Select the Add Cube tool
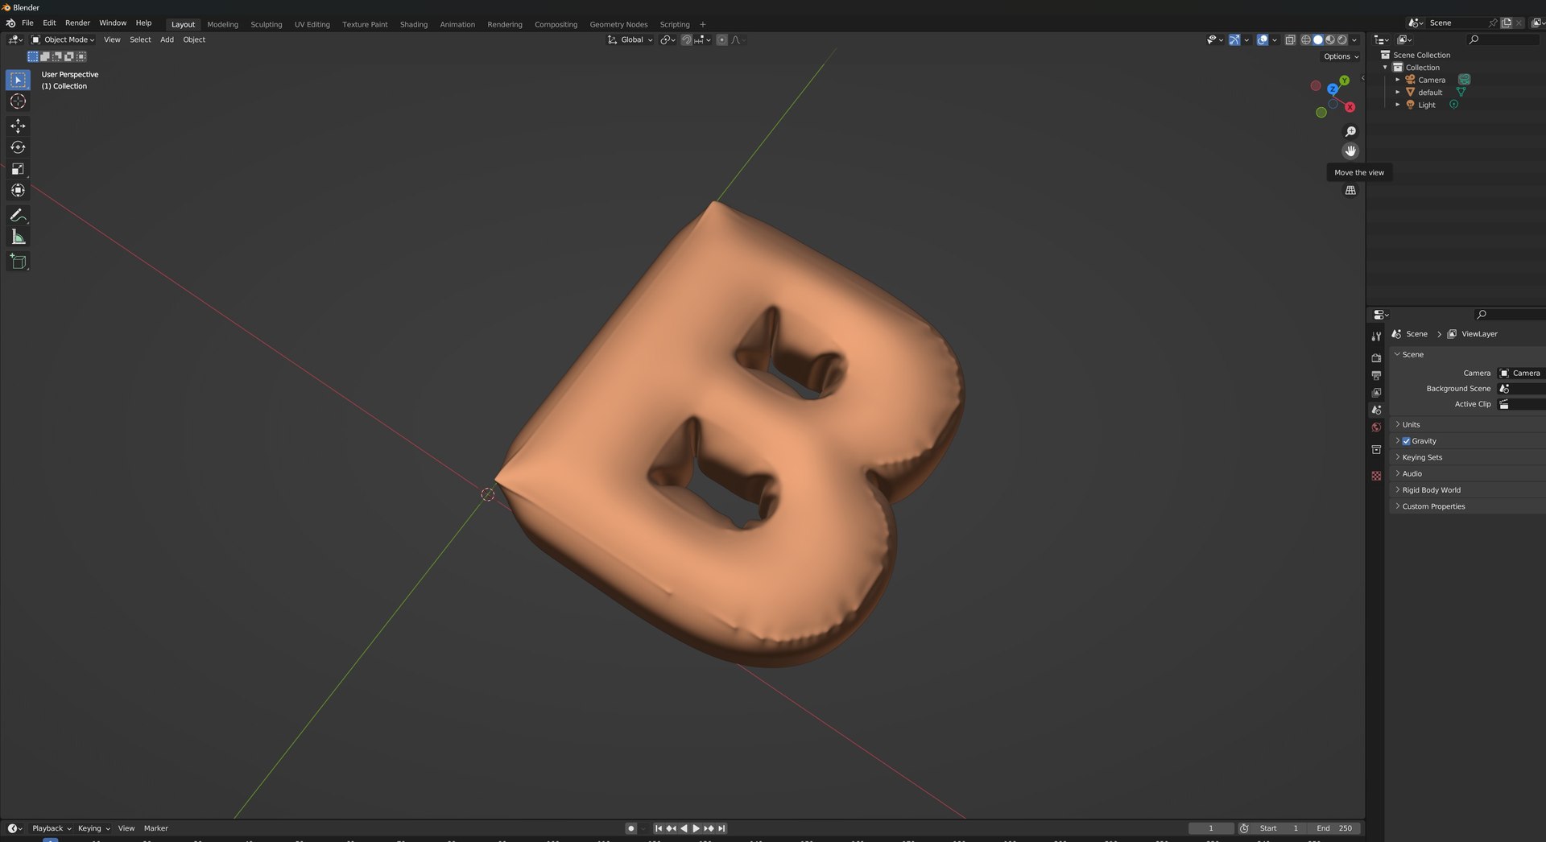 tap(18, 262)
